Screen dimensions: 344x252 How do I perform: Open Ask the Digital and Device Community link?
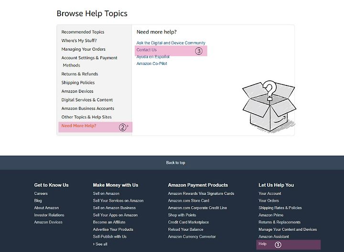tap(171, 43)
